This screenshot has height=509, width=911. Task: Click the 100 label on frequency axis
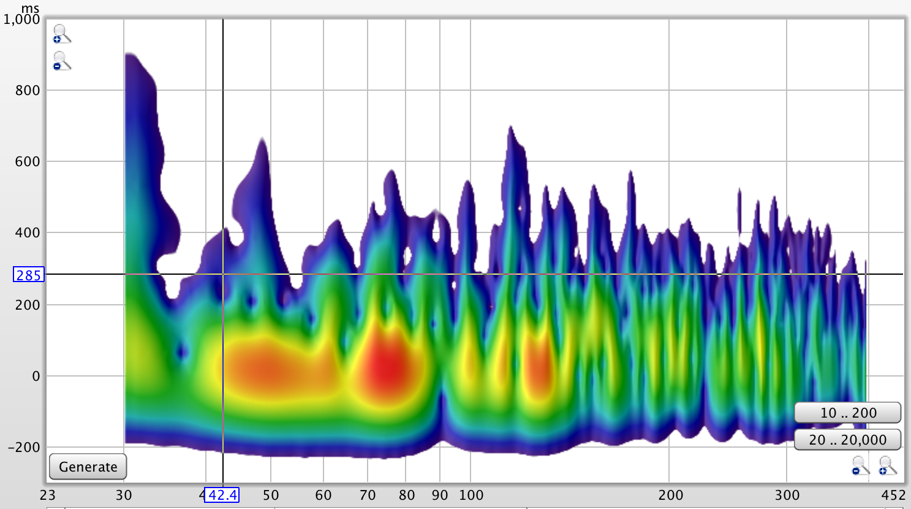[471, 495]
